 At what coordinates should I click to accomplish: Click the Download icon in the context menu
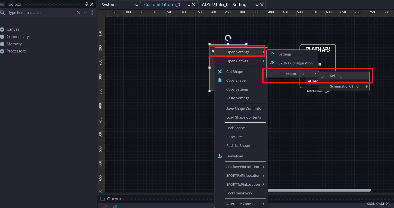[x=220, y=156]
